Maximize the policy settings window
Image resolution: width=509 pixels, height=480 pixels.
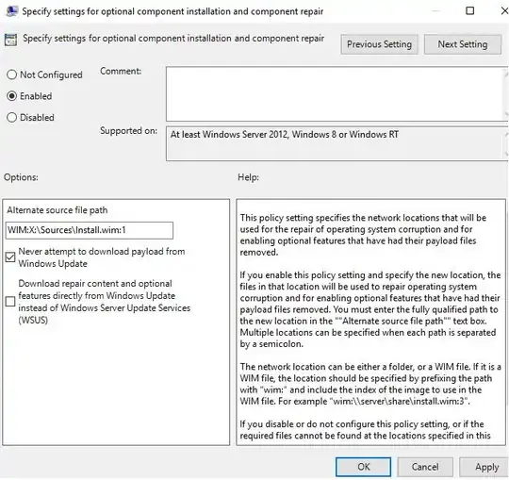pyautogui.click(x=469, y=10)
